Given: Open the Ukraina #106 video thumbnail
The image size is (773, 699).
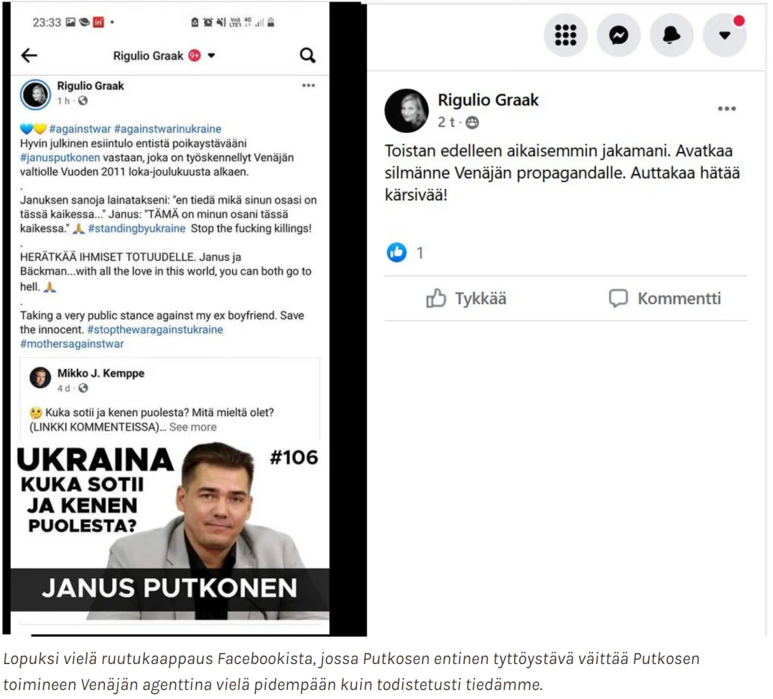Looking at the screenshot, I should pos(170,531).
